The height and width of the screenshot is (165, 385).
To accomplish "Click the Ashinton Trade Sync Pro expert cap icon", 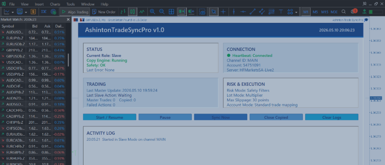I will click(x=366, y=20).
